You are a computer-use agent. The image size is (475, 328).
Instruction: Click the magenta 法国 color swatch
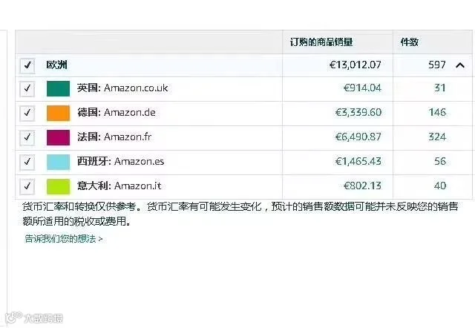[58, 137]
